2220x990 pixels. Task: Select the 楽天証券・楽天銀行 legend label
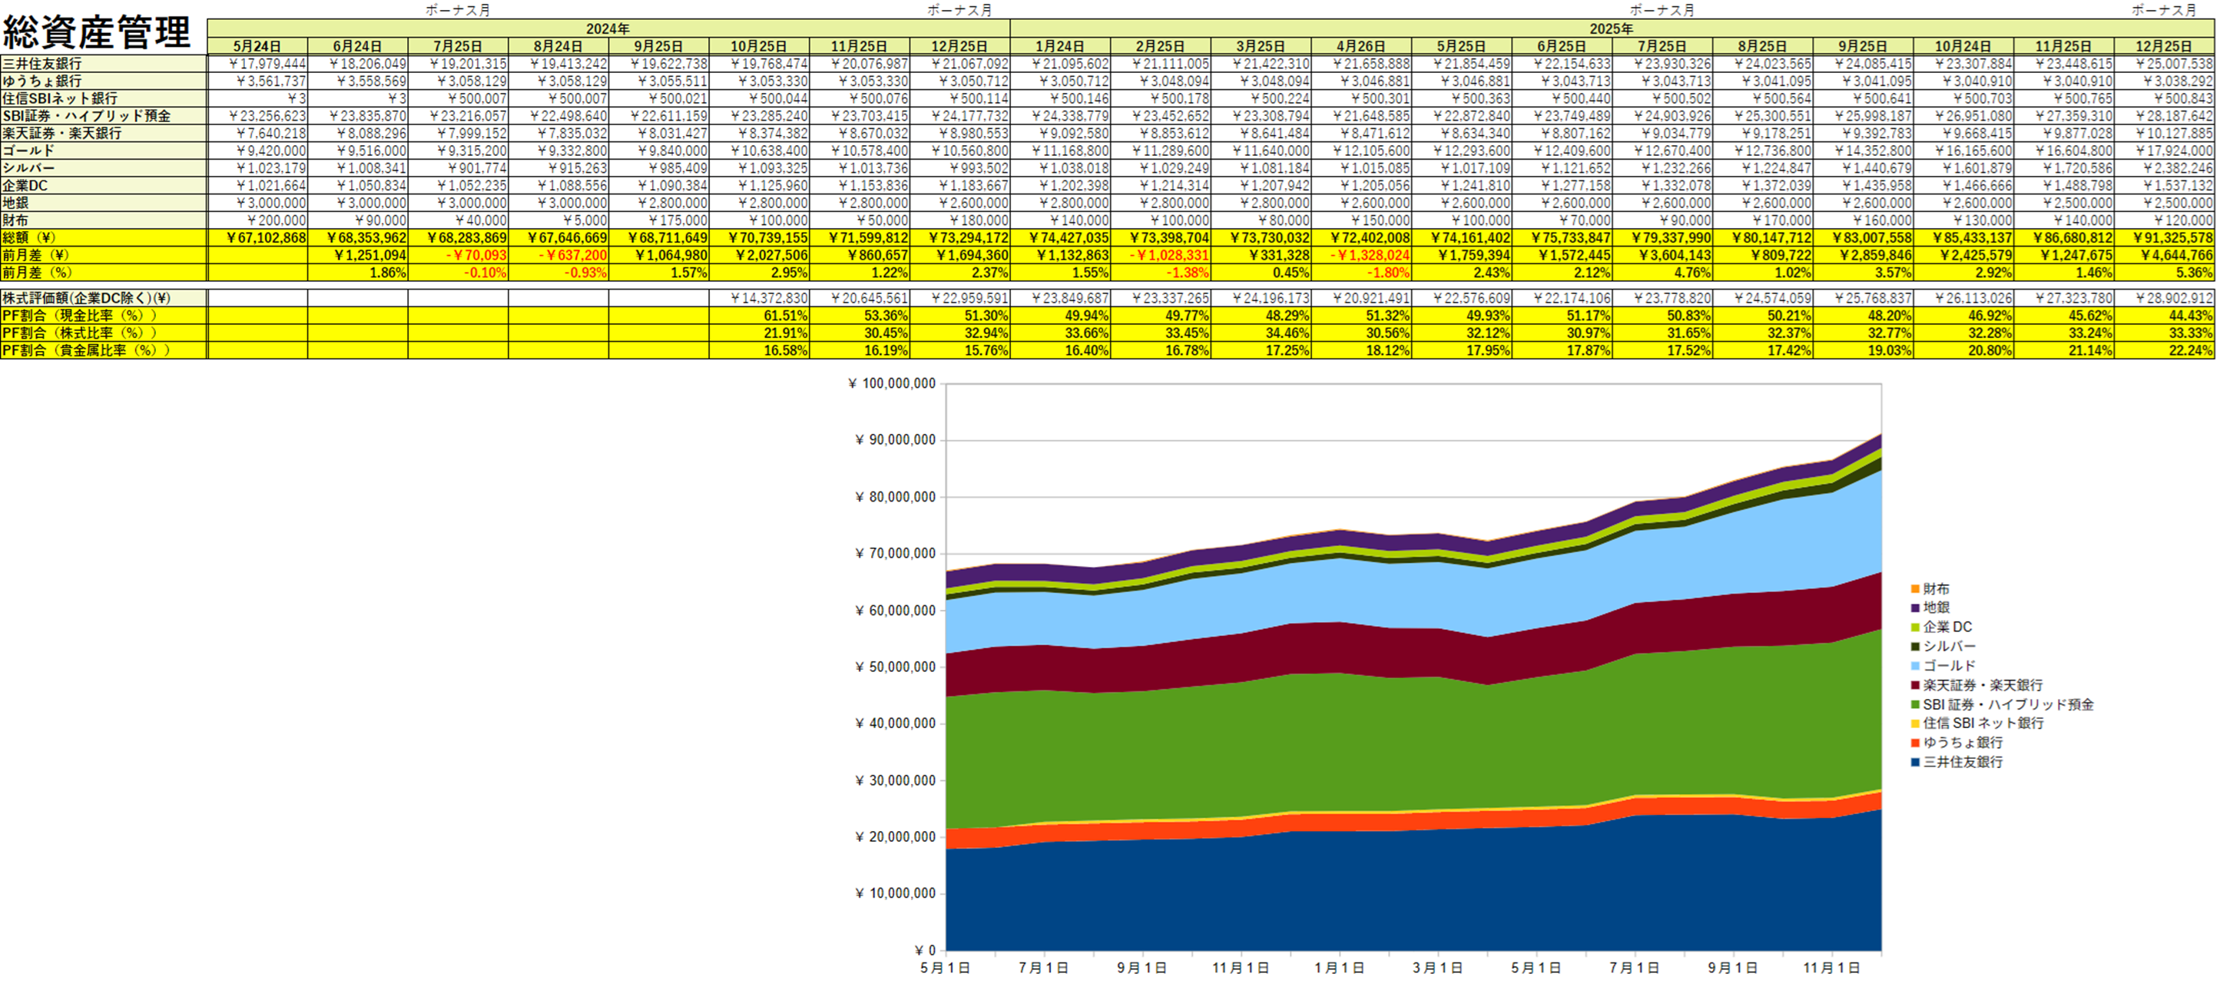[1982, 685]
